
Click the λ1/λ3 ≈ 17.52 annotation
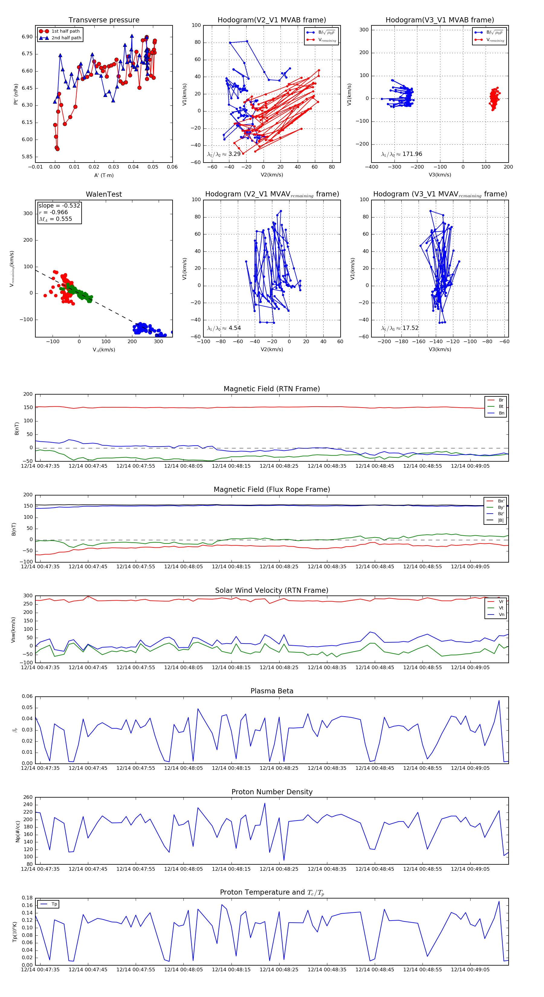click(x=400, y=328)
